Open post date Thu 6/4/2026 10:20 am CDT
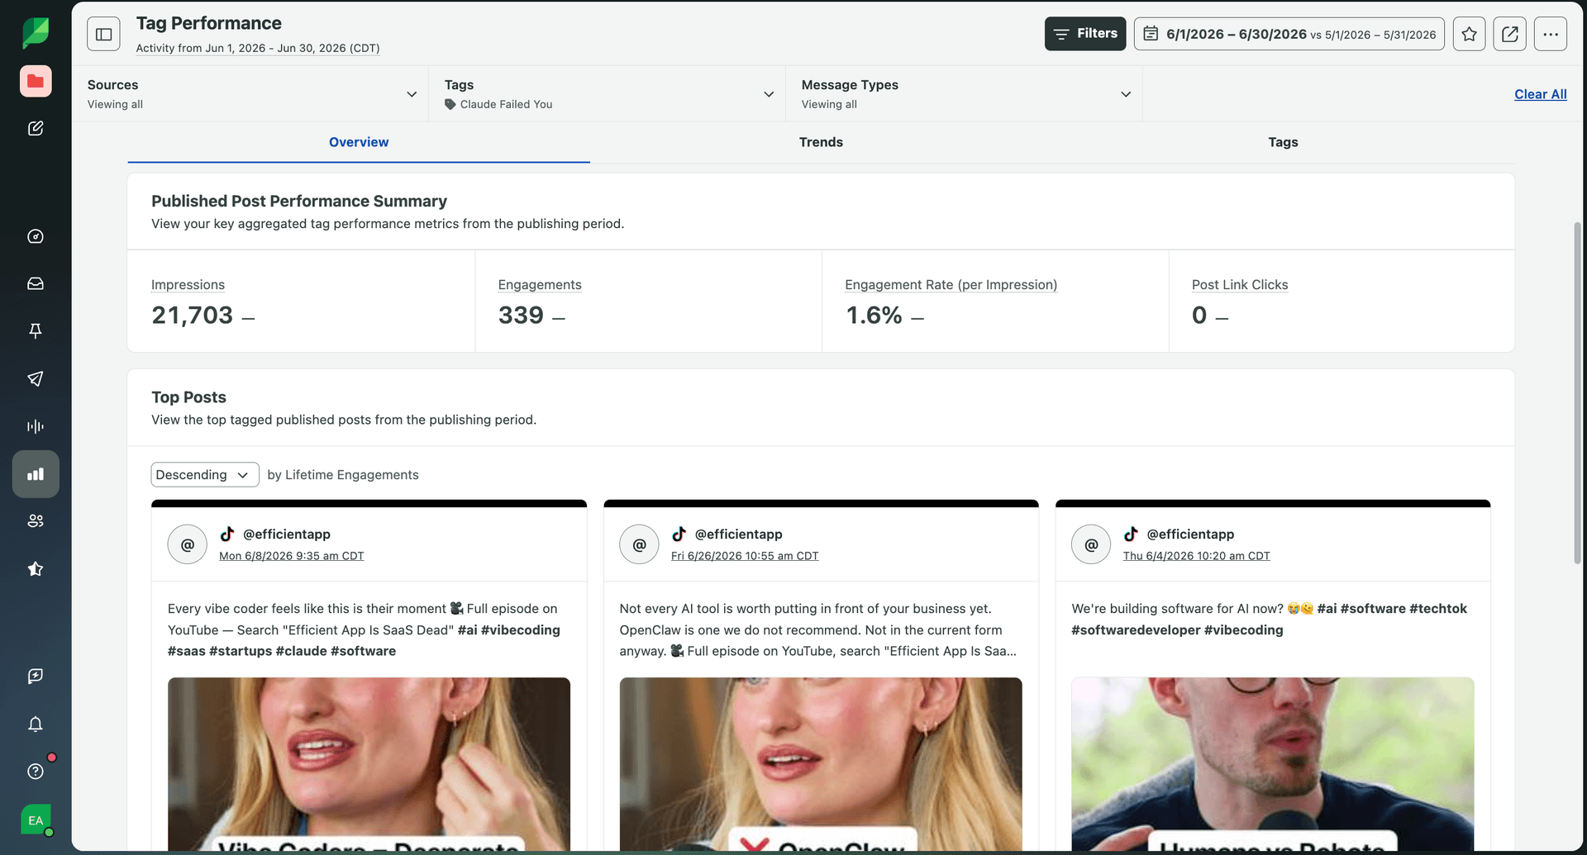The width and height of the screenshot is (1587, 855). click(x=1196, y=556)
